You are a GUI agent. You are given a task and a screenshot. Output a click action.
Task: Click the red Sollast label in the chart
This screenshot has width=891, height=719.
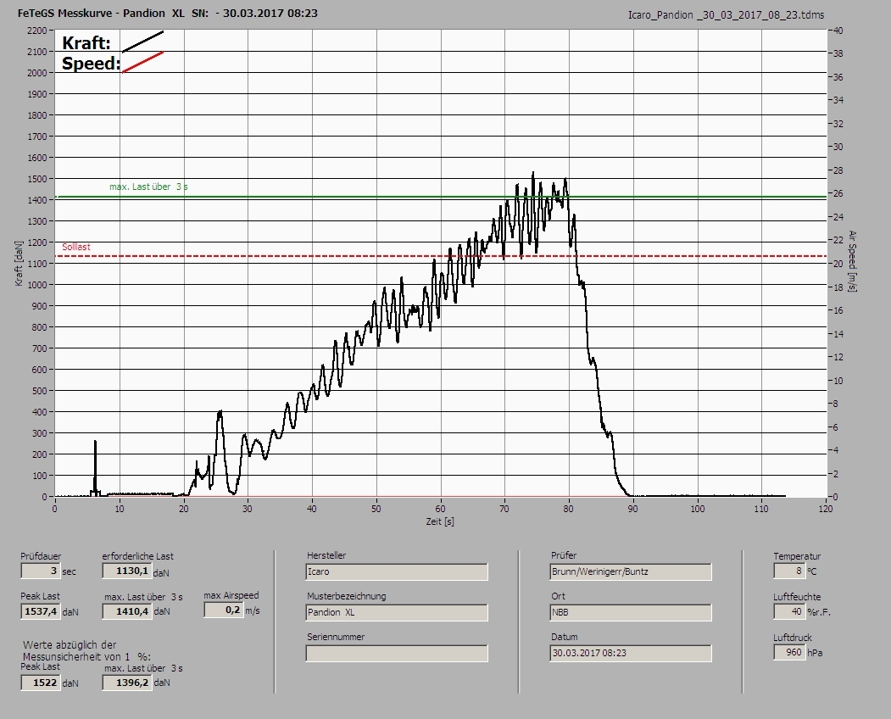pyautogui.click(x=76, y=248)
